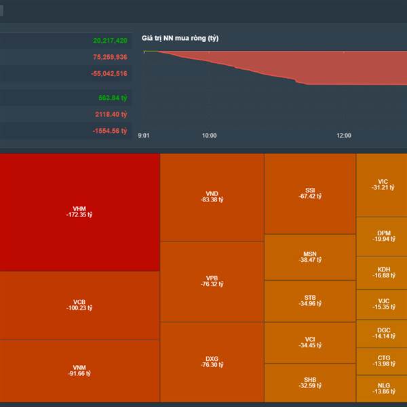
Task: Click the DXG -76.30 tỷ tile
Action: click(212, 362)
